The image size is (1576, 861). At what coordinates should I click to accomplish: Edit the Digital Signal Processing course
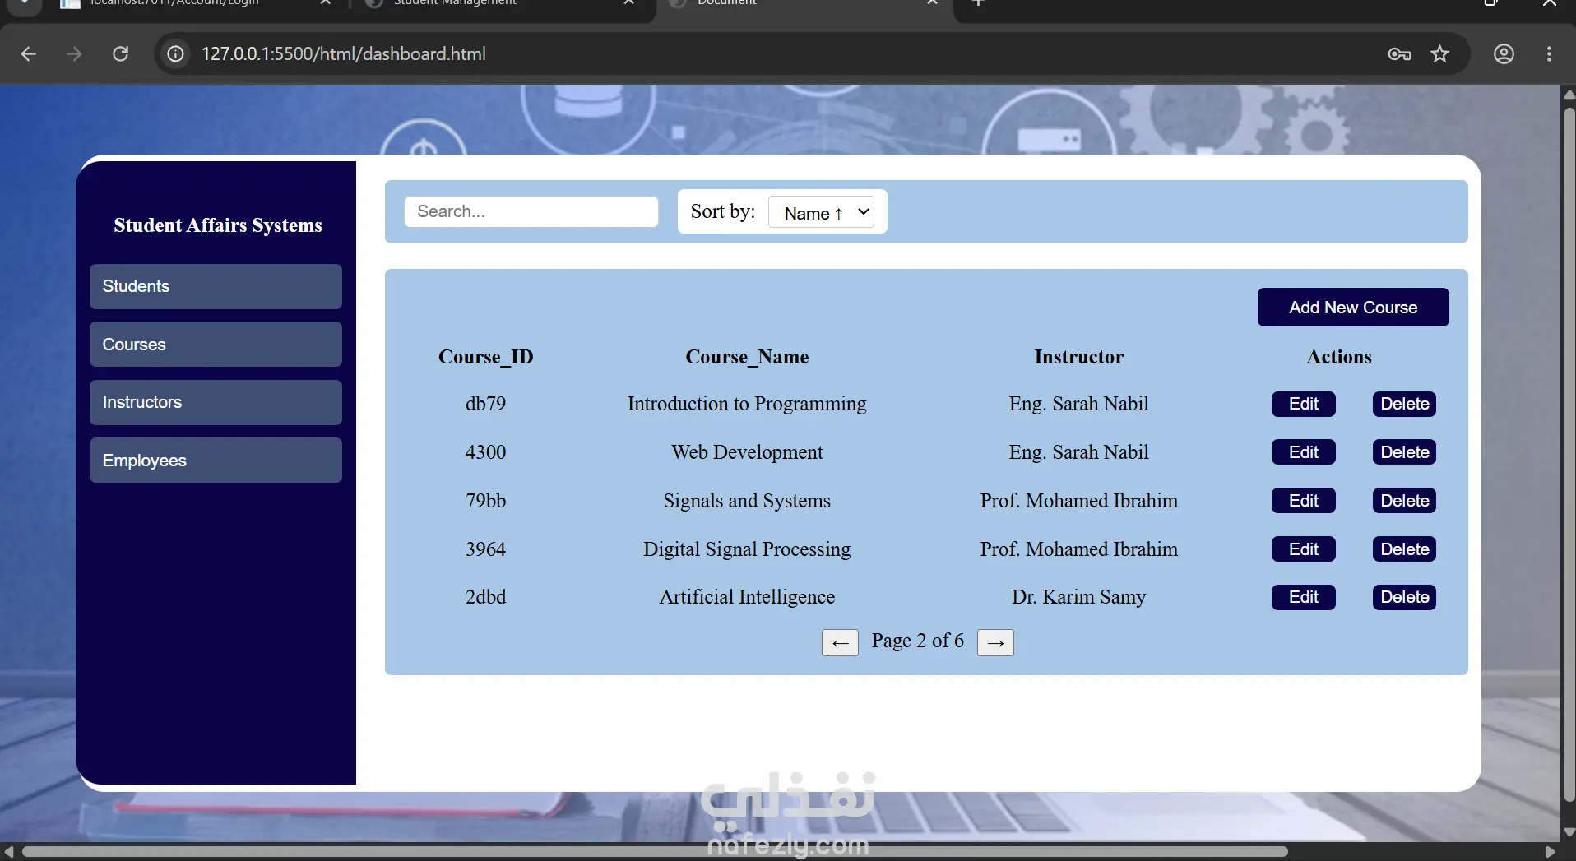pos(1304,549)
